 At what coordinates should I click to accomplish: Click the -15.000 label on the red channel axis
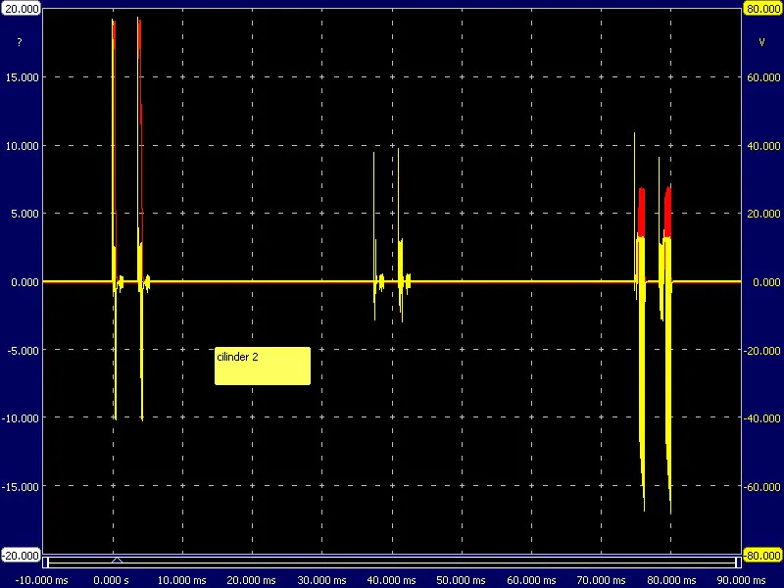click(21, 486)
